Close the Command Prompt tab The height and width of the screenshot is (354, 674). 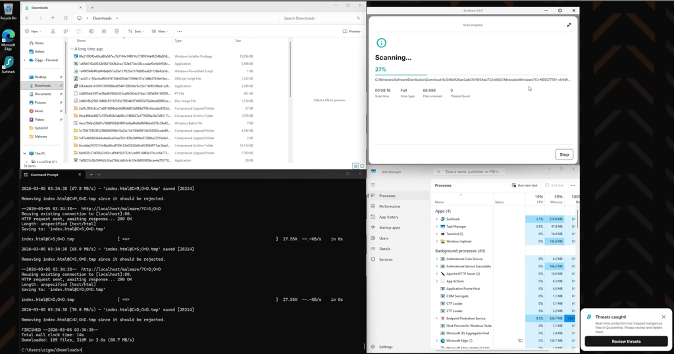80,175
